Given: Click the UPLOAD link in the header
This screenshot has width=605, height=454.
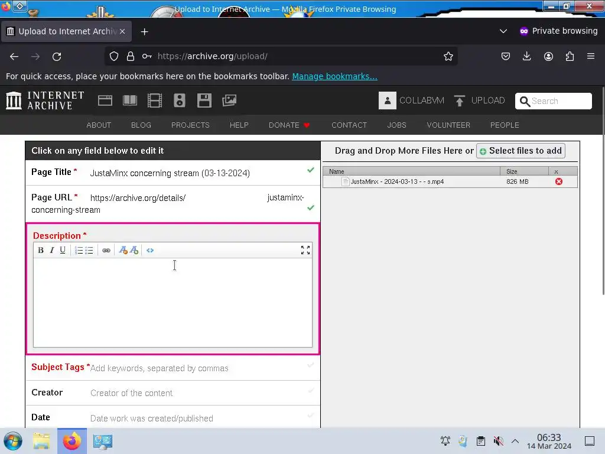Looking at the screenshot, I should tap(479, 100).
